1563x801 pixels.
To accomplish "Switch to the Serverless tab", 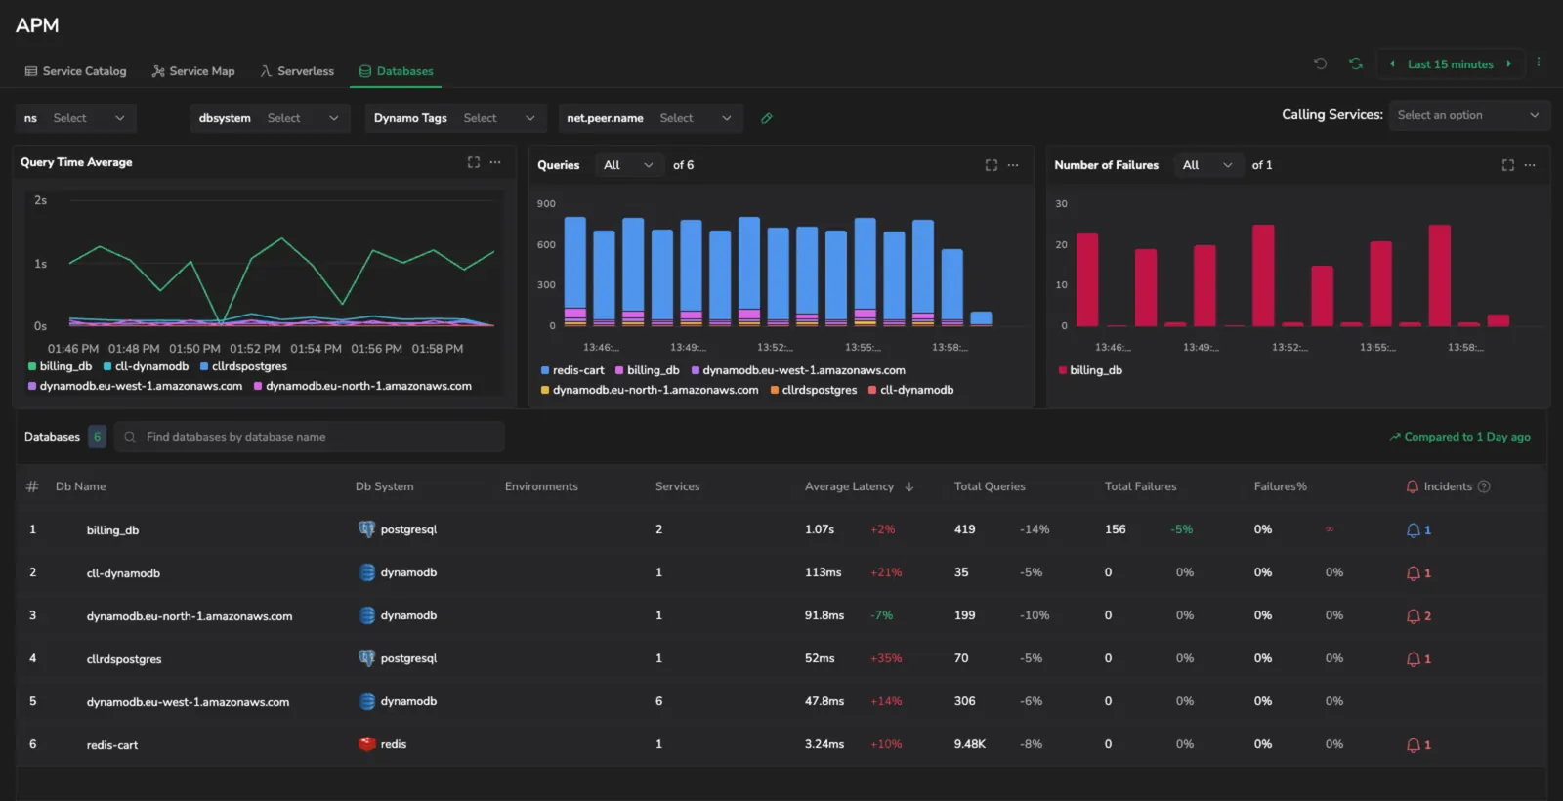I will coord(297,71).
